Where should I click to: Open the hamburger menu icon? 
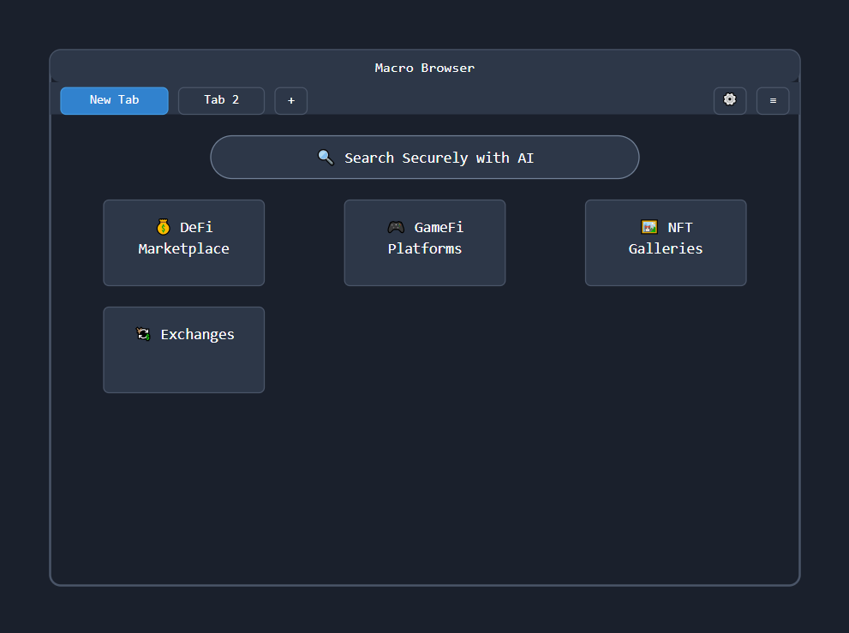click(772, 101)
